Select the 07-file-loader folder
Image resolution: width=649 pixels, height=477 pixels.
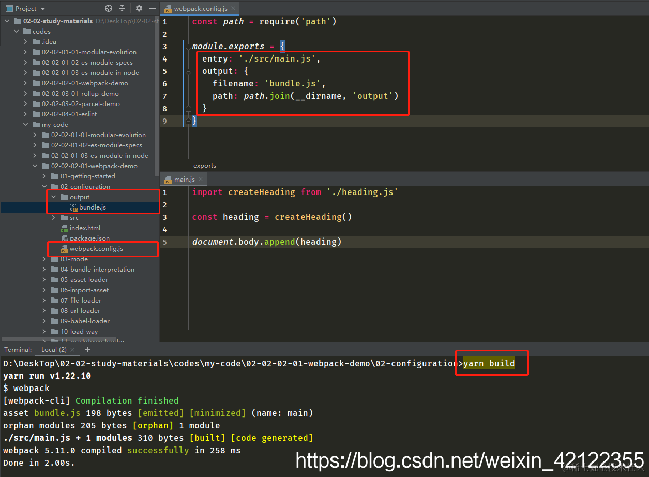[x=81, y=301]
